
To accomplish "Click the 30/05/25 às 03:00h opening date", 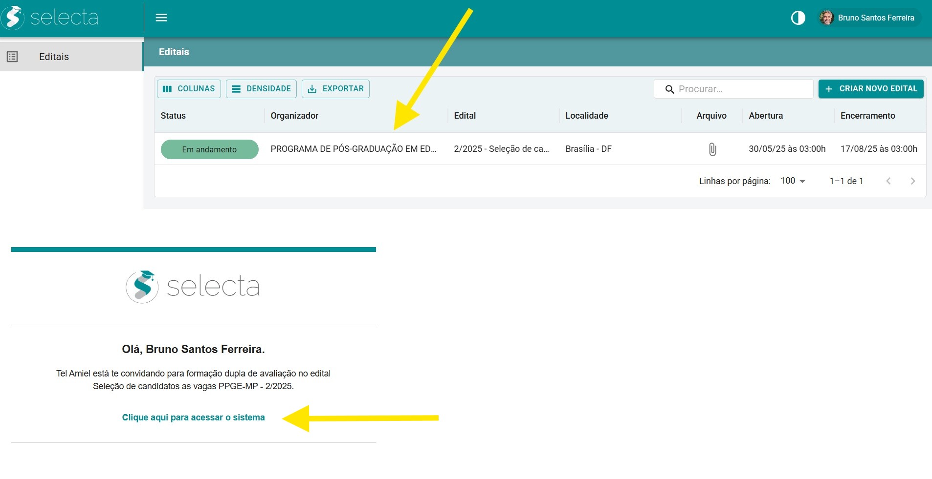I will [x=787, y=149].
